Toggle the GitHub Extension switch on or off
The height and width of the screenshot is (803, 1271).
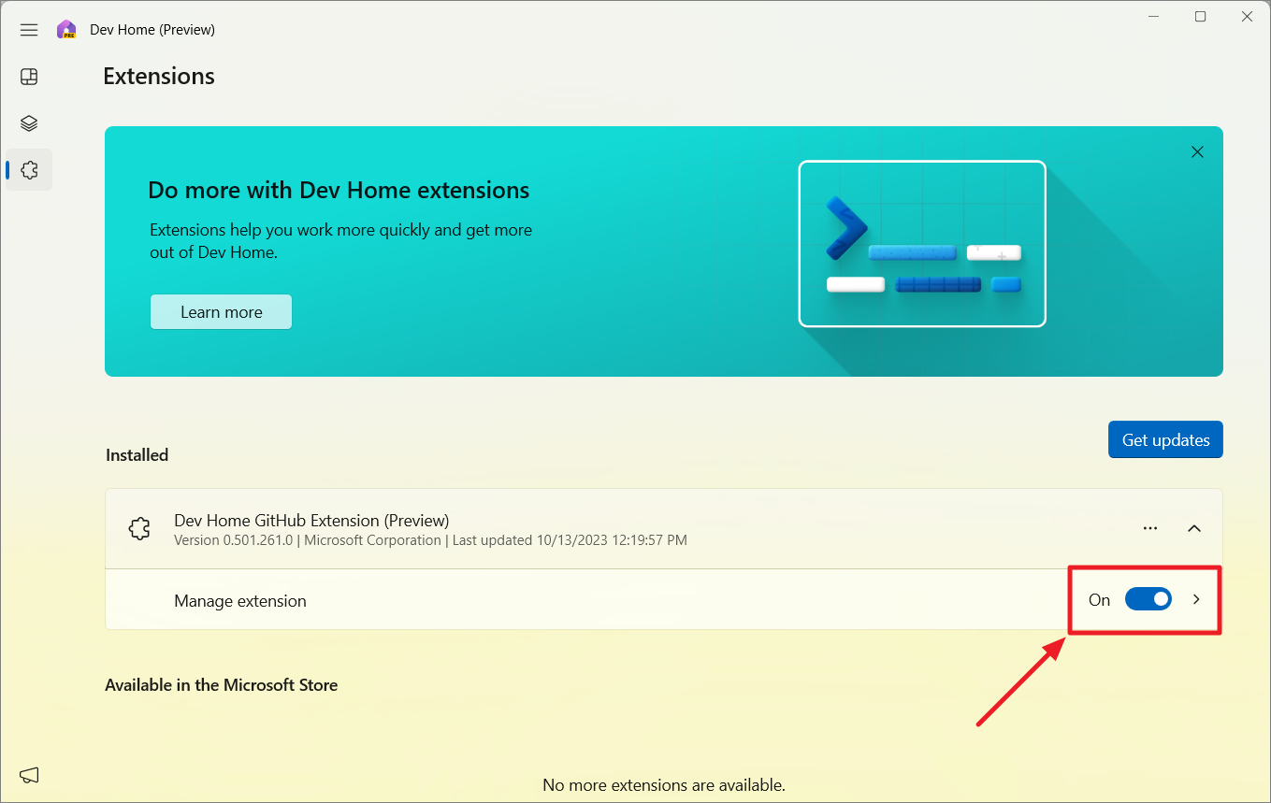(1148, 599)
